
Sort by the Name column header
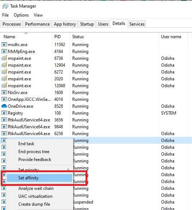click(9, 37)
